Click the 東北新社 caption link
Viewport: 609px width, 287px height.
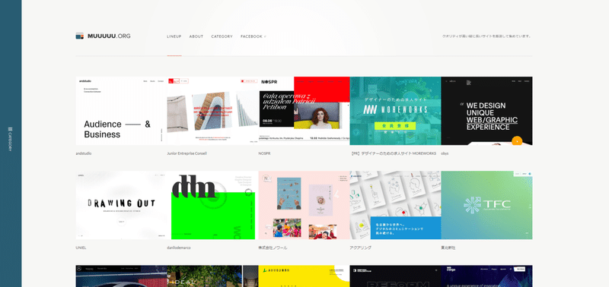tap(448, 248)
